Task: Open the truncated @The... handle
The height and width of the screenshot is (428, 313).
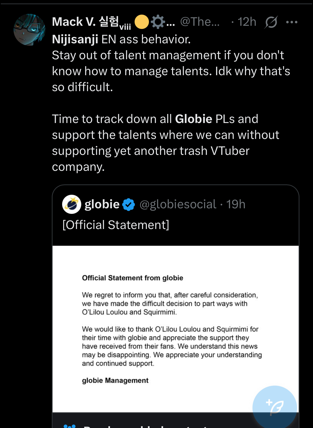Action: tap(200, 22)
